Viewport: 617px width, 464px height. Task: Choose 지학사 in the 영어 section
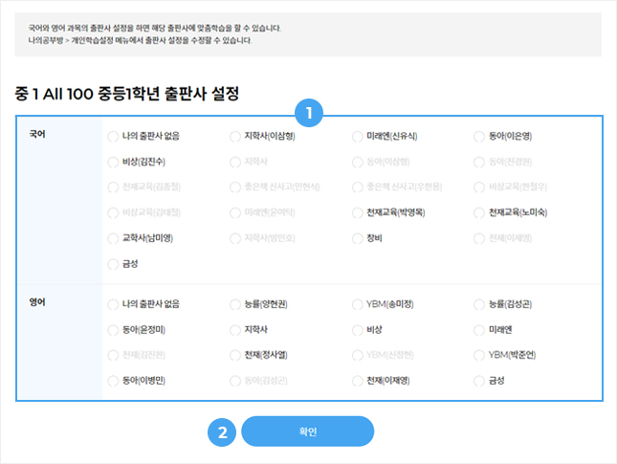click(235, 330)
